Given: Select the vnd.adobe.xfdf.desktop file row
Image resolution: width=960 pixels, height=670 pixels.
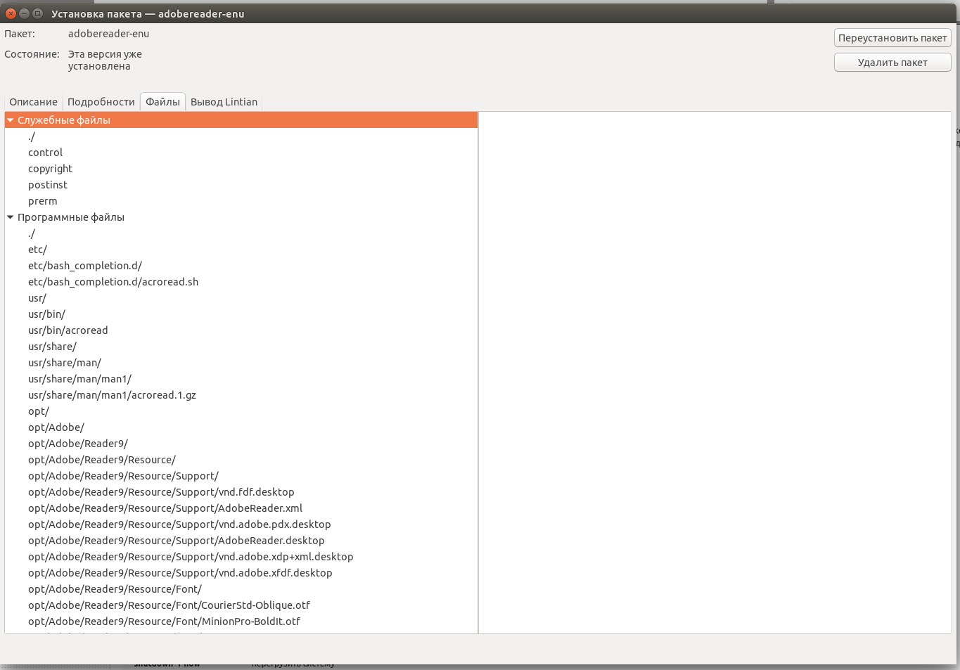Looking at the screenshot, I should point(241,573).
